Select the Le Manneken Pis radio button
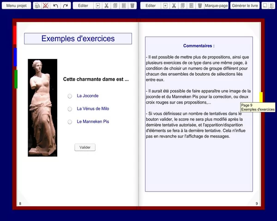 [70, 122]
